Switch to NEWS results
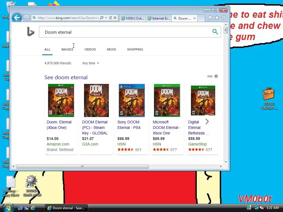The height and width of the screenshot is (212, 283). click(111, 49)
